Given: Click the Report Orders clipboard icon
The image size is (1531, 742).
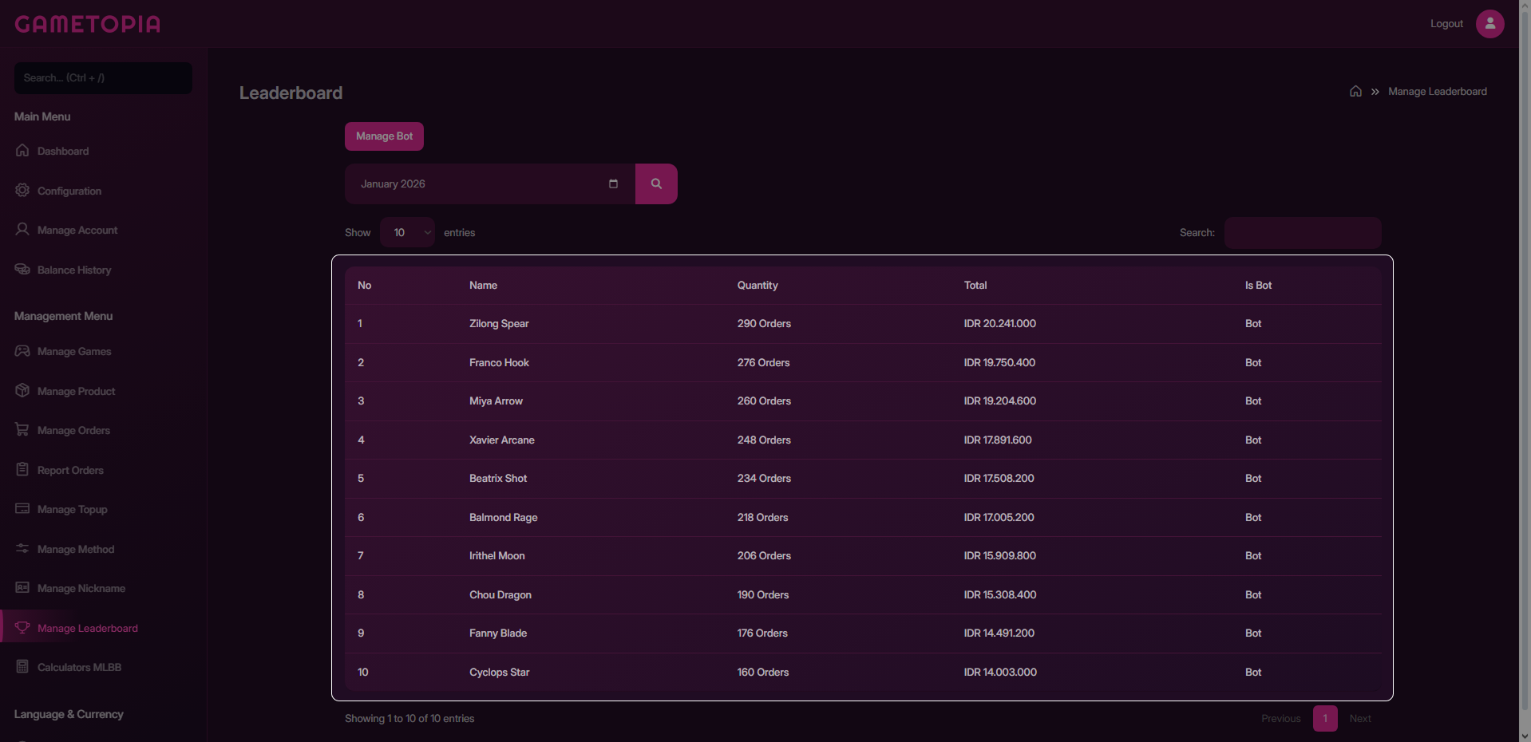Looking at the screenshot, I should pos(22,469).
